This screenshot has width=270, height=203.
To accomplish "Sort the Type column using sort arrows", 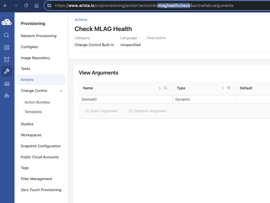I will pos(223,88).
